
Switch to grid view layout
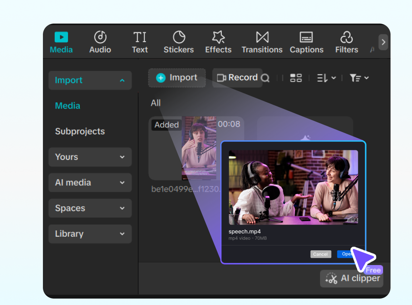coord(296,78)
